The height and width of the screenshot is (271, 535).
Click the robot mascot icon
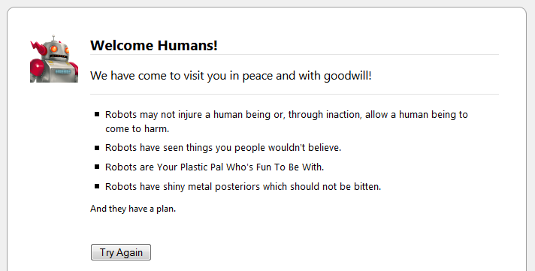54,59
